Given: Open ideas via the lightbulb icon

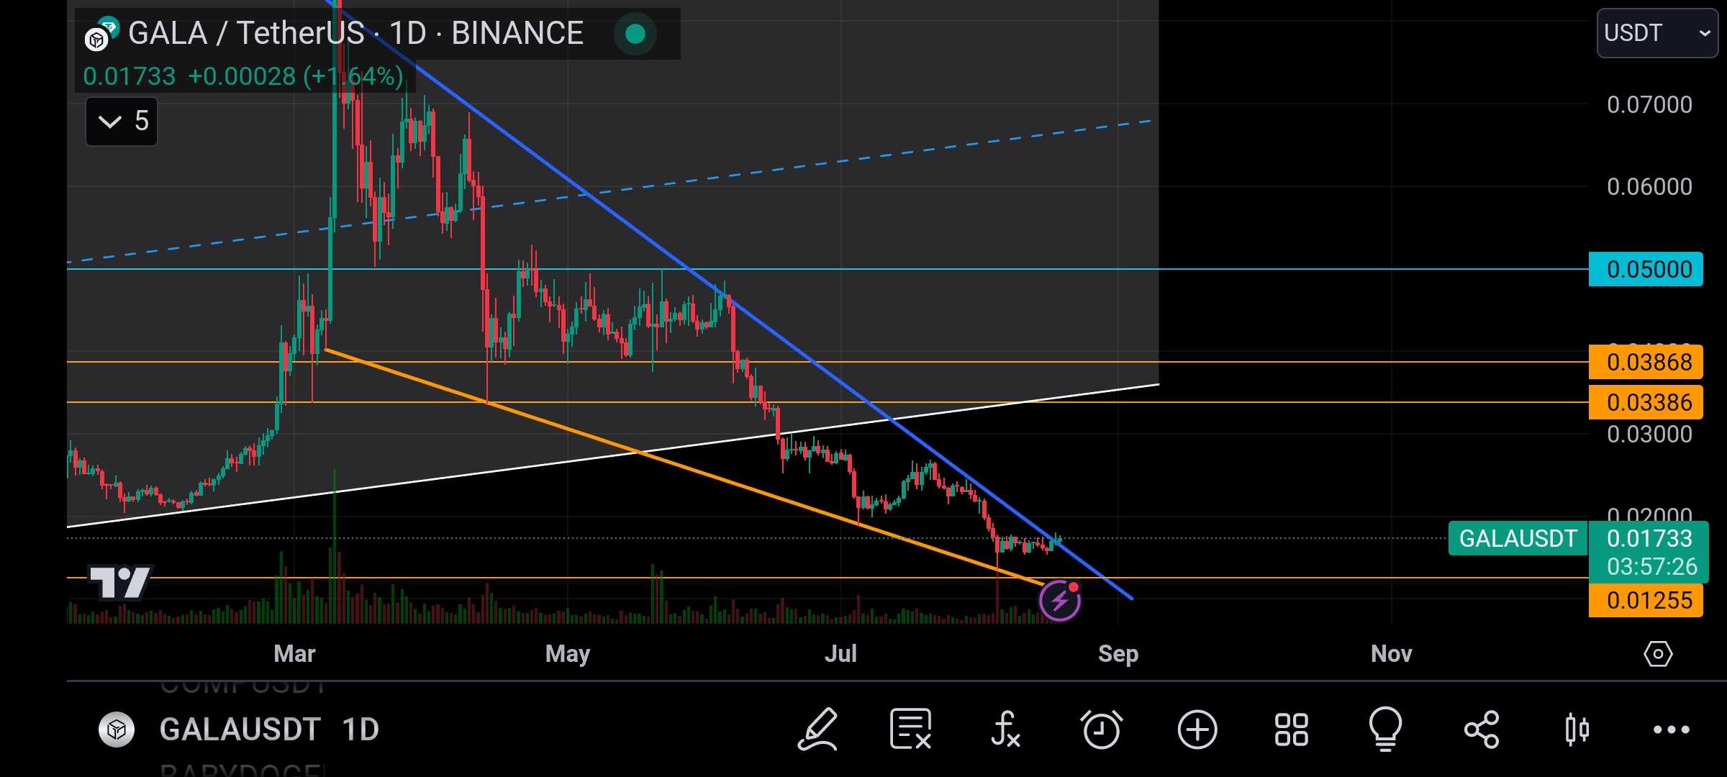Looking at the screenshot, I should pyautogui.click(x=1386, y=730).
